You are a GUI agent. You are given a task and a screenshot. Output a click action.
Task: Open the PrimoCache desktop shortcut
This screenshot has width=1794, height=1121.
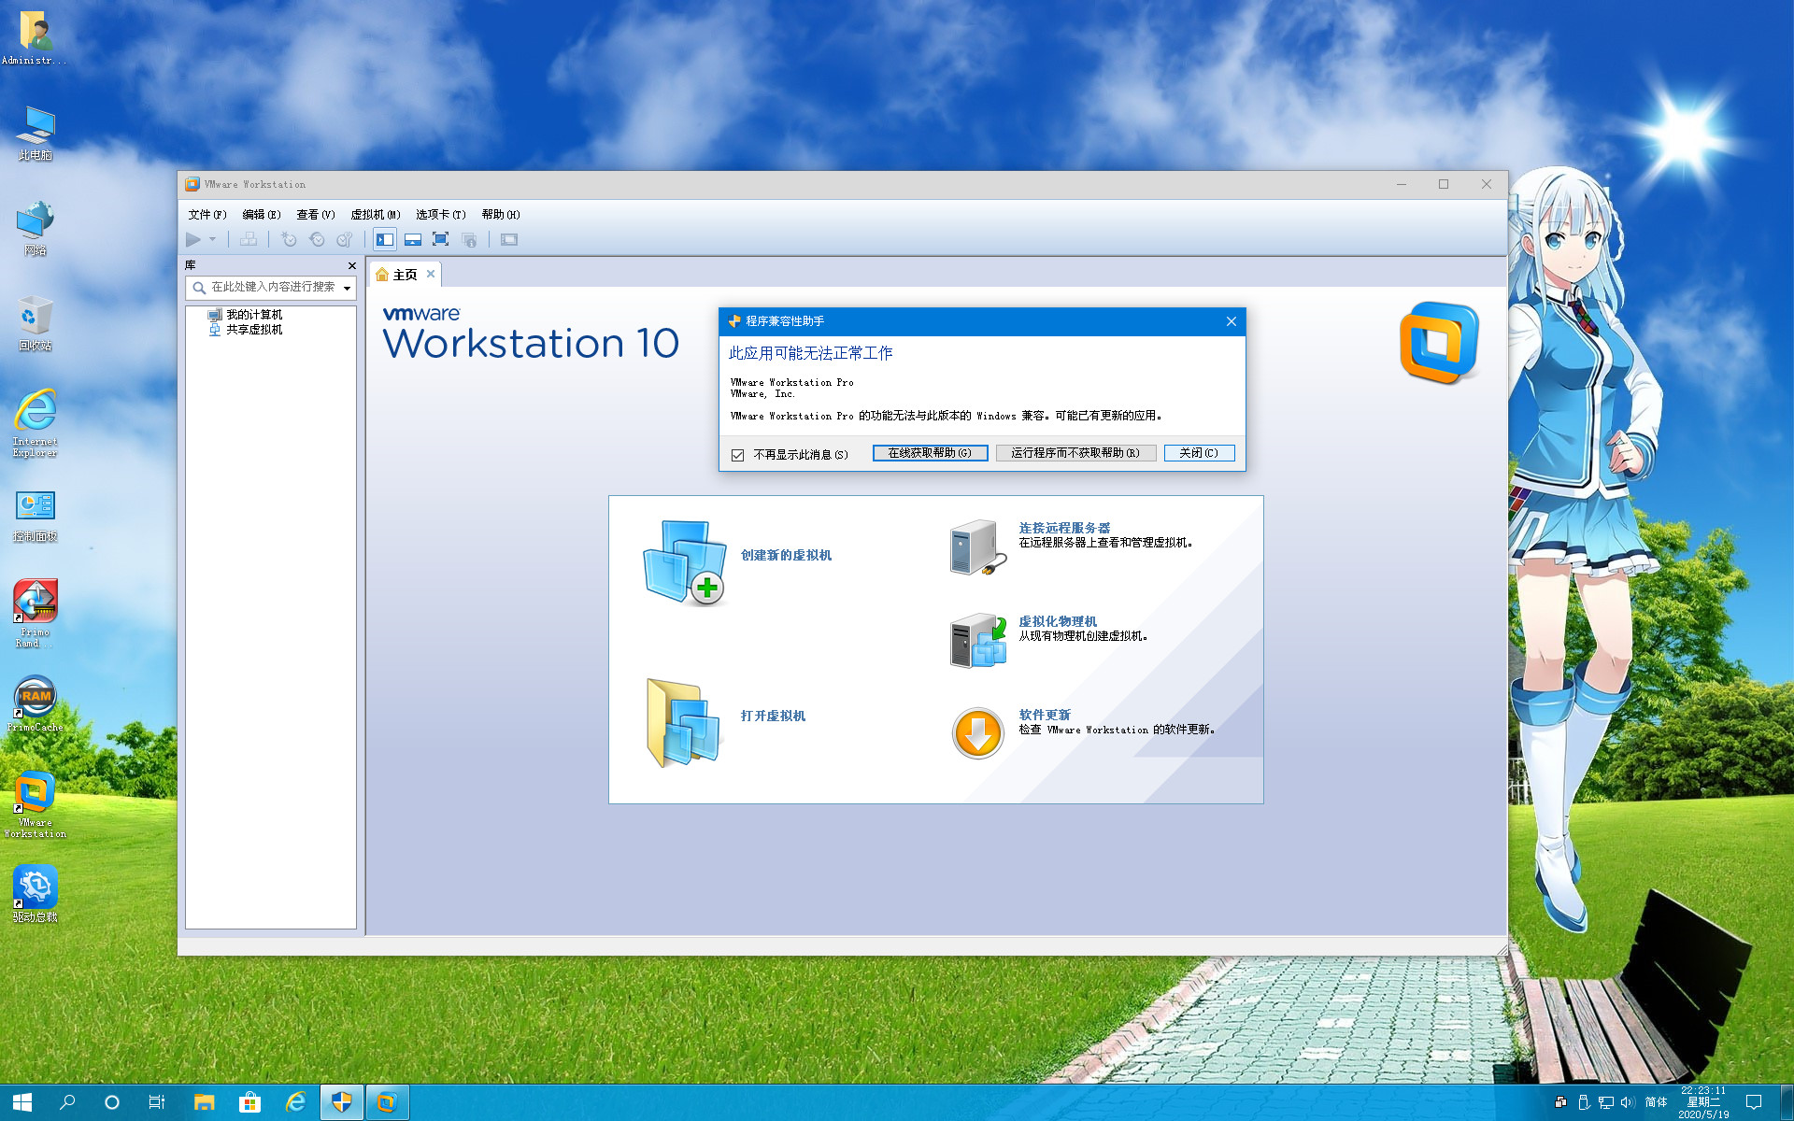coord(36,703)
